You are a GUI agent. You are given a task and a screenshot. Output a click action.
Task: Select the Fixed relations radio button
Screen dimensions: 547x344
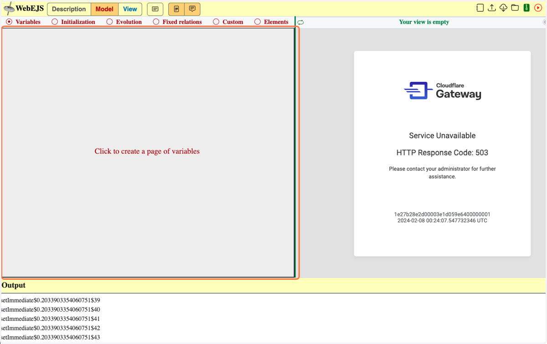point(156,22)
